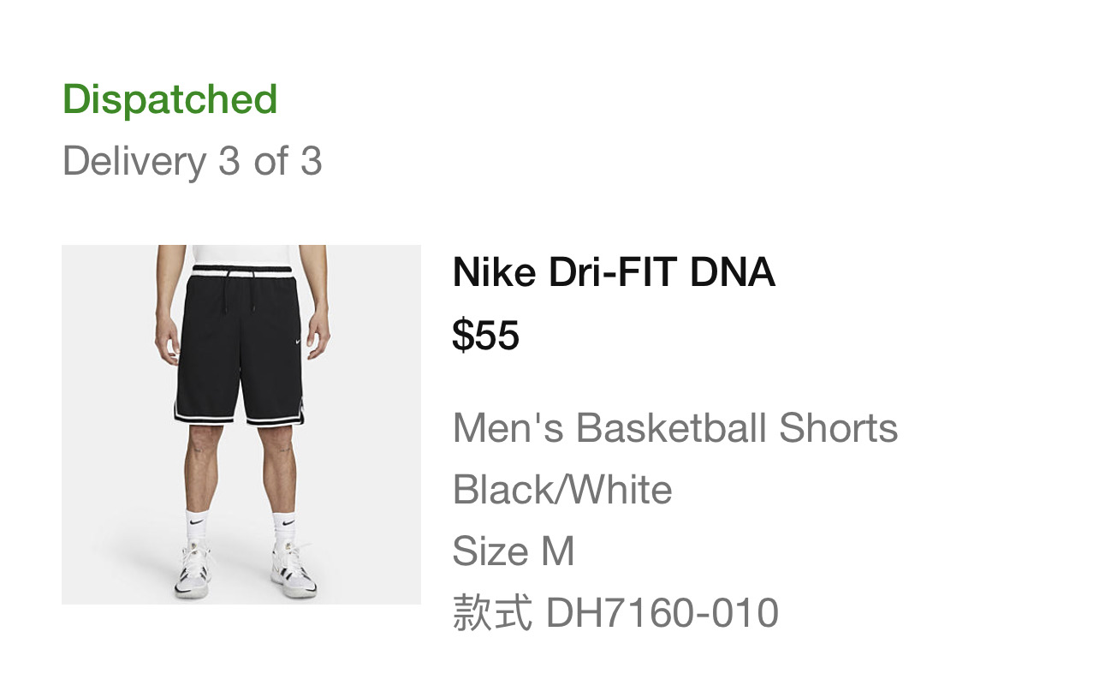This screenshot has width=1099, height=697.
Task: Select the Men's Basketball Shorts description
Action: click(674, 427)
